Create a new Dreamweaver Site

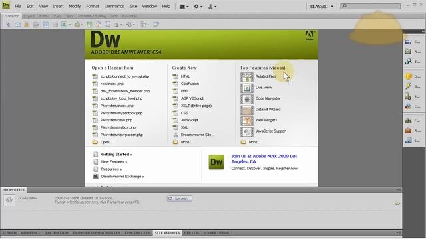(x=197, y=135)
